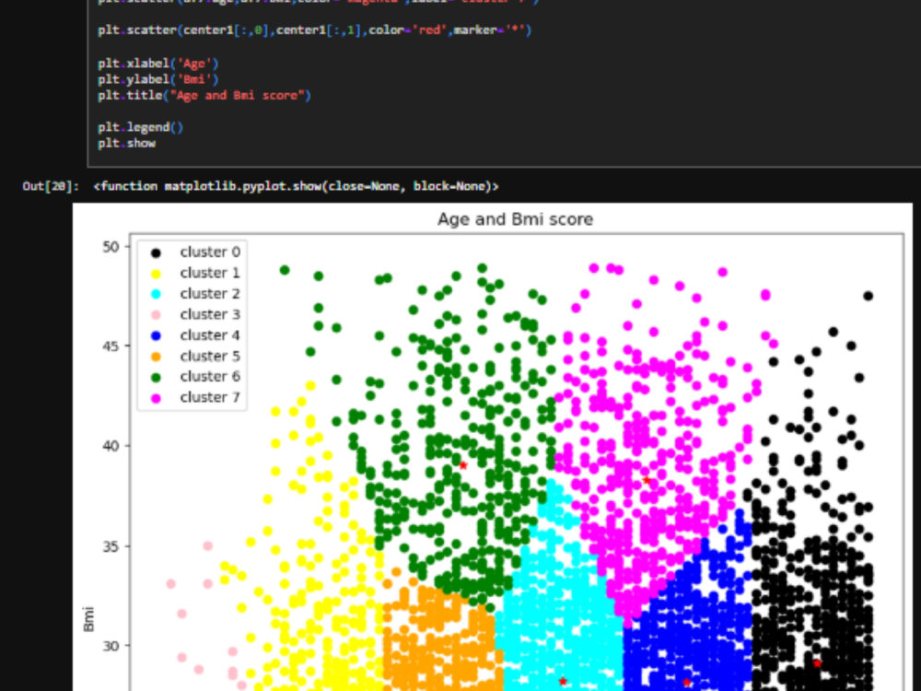Viewport: 921px width, 691px height.
Task: Select the Out[20] output prompt
Action: tap(51, 186)
